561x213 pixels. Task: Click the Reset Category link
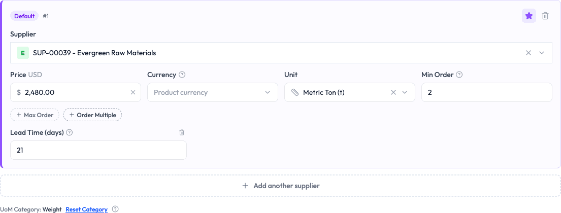coord(87,209)
